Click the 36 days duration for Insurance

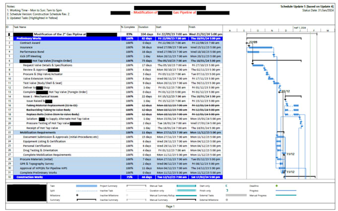(147, 47)
